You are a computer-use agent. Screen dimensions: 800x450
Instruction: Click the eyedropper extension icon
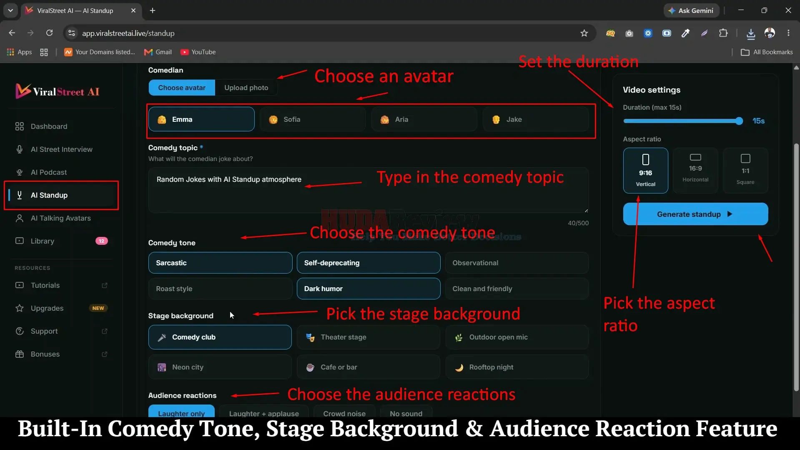(x=685, y=33)
